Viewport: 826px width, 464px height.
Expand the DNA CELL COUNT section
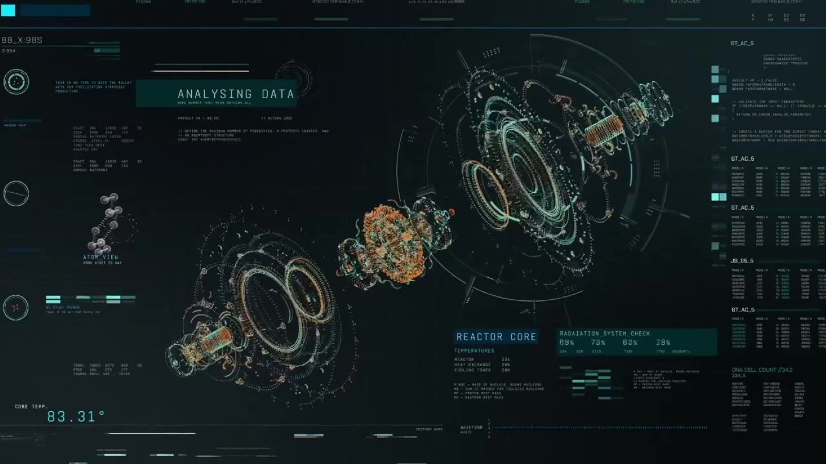click(x=766, y=369)
